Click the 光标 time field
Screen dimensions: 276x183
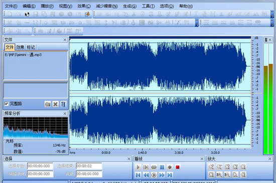[89, 174]
